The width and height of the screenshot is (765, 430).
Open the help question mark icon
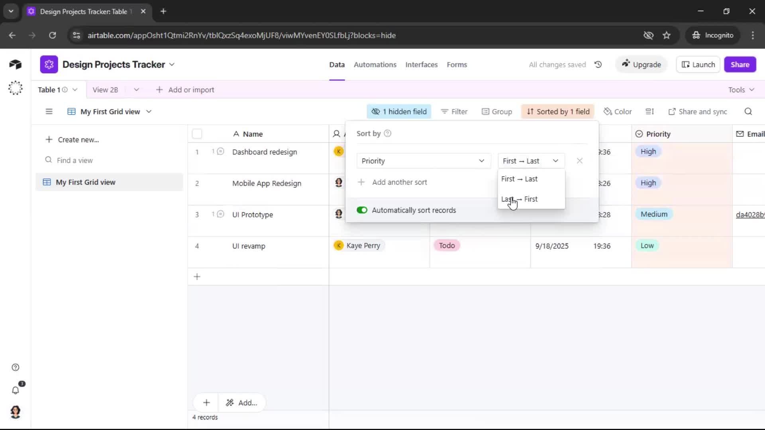click(x=16, y=367)
